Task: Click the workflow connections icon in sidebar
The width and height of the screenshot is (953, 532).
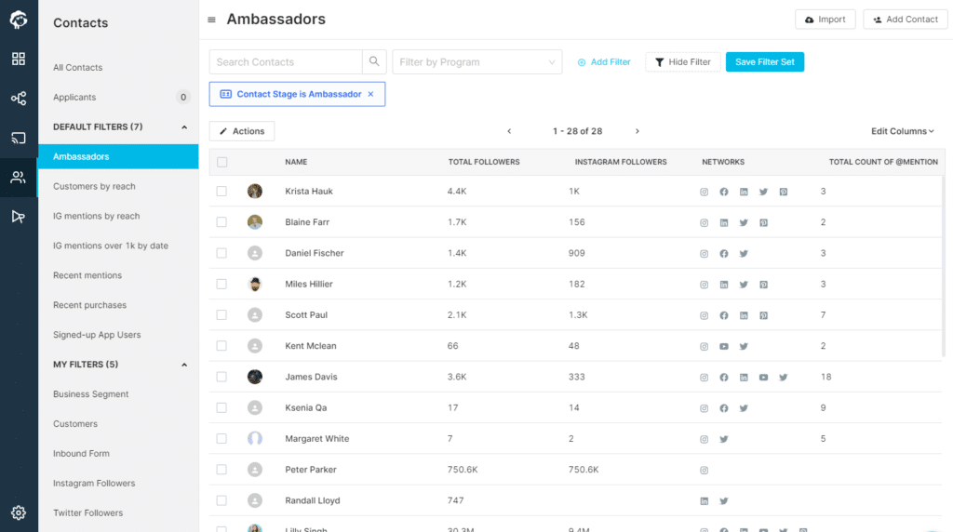Action: (x=18, y=98)
